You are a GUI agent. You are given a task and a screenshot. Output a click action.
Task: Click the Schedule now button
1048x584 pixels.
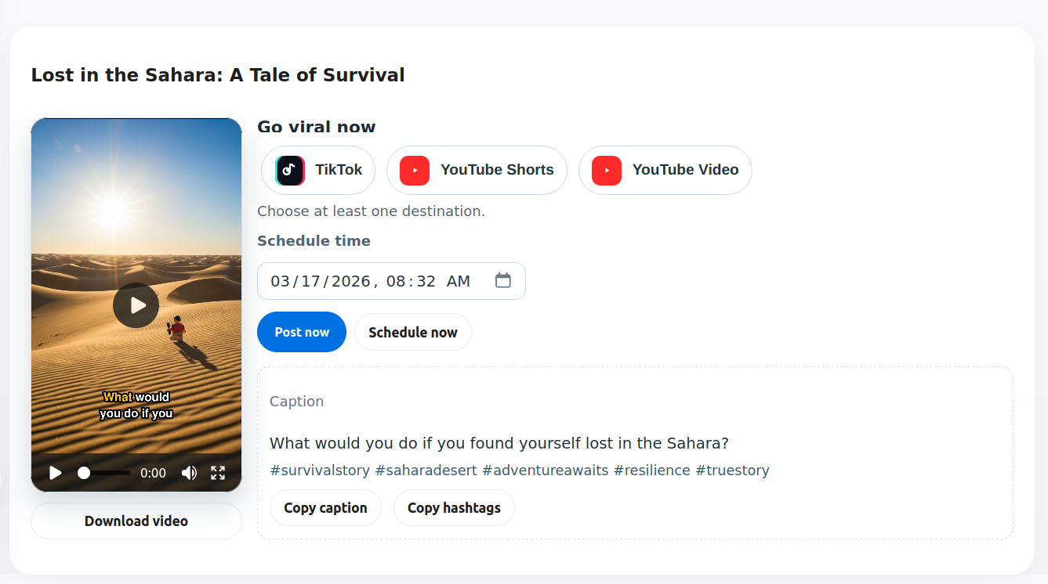pyautogui.click(x=412, y=331)
